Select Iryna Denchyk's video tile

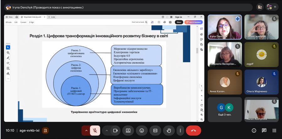[x=225, y=27]
